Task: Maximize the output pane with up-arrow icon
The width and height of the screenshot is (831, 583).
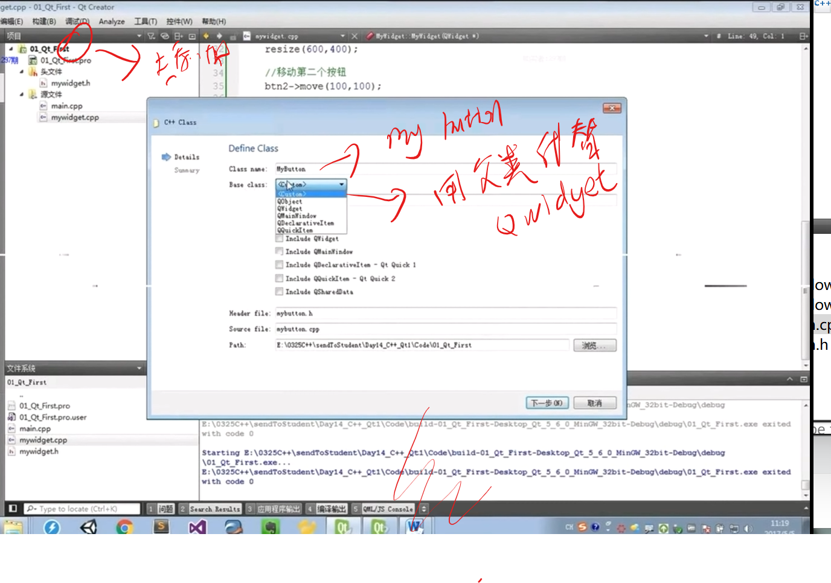Action: tap(790, 379)
